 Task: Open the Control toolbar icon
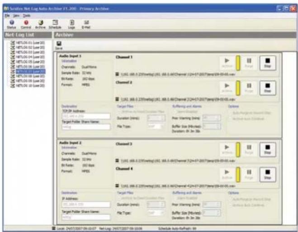pyautogui.click(x=26, y=25)
